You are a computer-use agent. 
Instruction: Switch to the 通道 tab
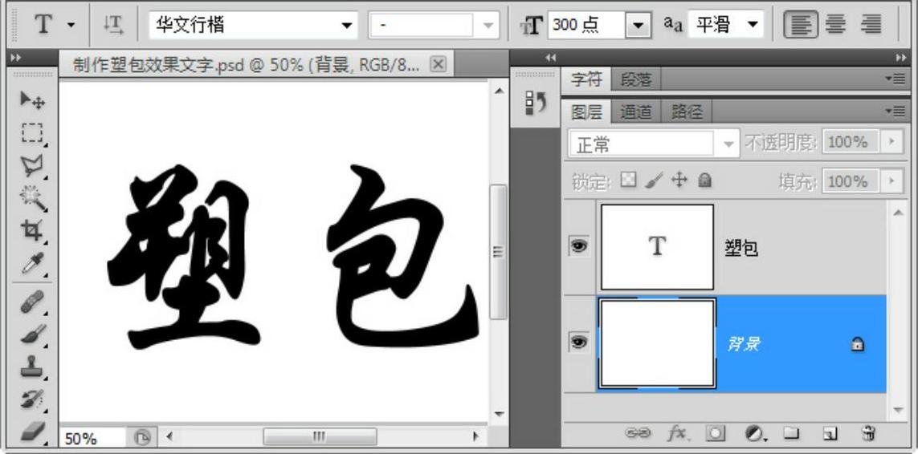click(635, 112)
